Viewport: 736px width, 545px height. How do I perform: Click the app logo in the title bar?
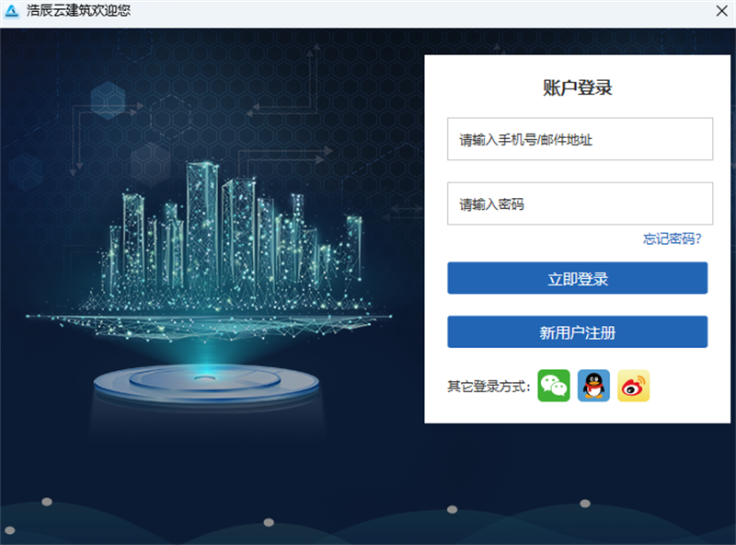click(12, 11)
